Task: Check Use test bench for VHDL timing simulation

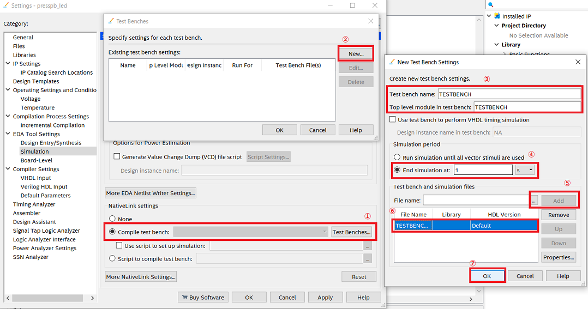Action: [393, 120]
